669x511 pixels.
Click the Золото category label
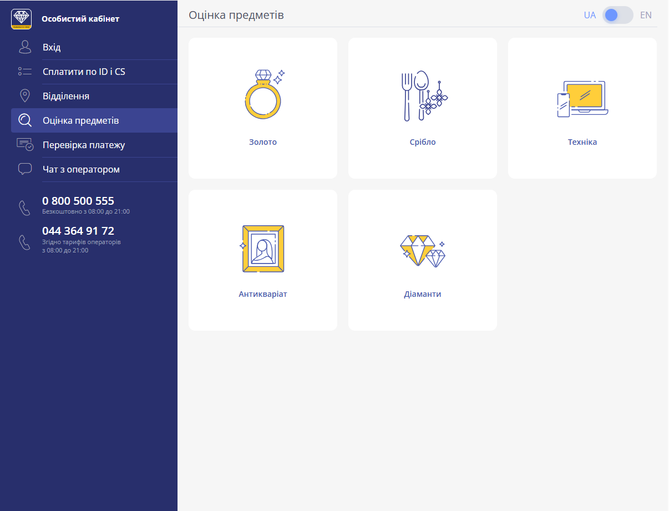click(263, 142)
